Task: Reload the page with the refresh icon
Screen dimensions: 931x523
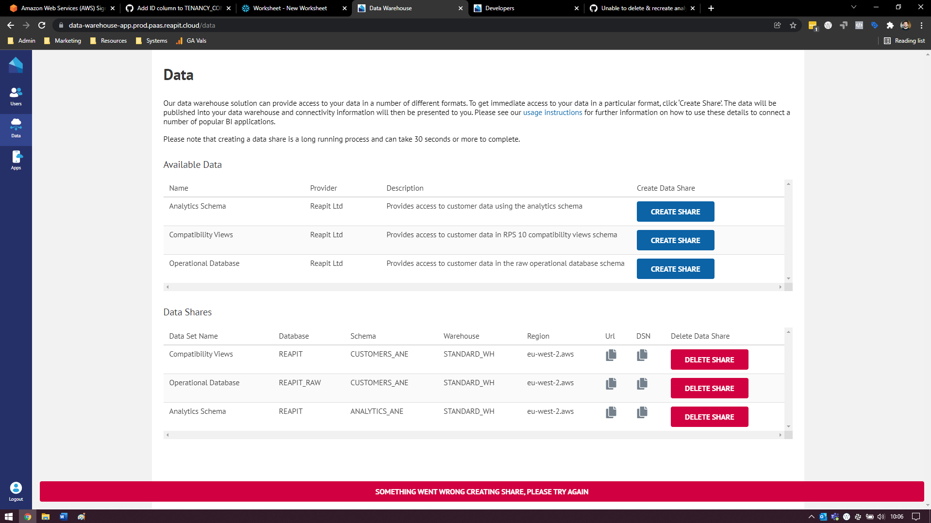Action: click(42, 25)
